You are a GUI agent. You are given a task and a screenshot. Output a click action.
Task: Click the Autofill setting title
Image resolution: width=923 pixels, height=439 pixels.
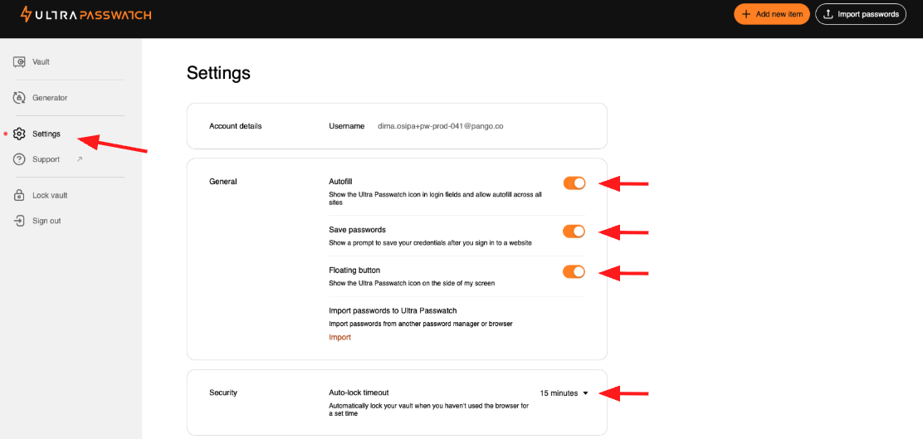pyautogui.click(x=340, y=182)
